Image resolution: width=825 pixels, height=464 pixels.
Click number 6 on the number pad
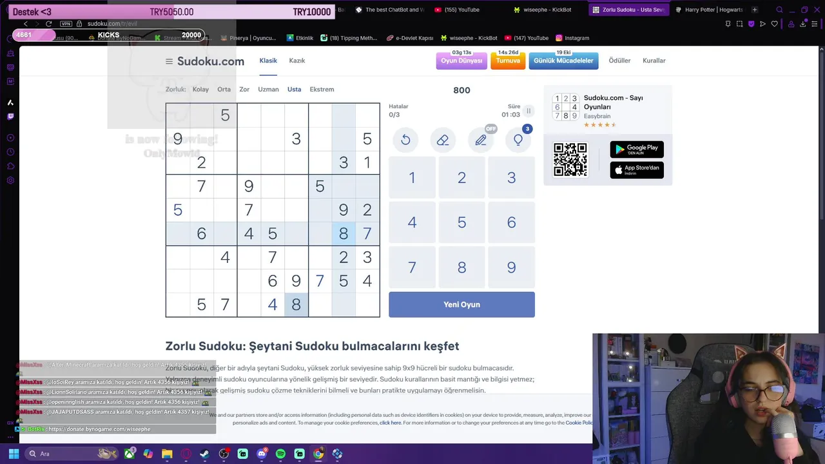click(511, 222)
